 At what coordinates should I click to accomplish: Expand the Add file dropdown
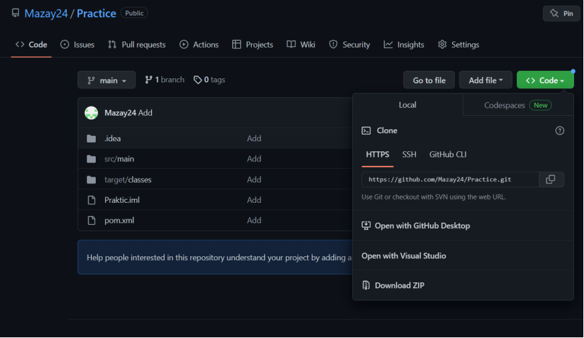486,80
